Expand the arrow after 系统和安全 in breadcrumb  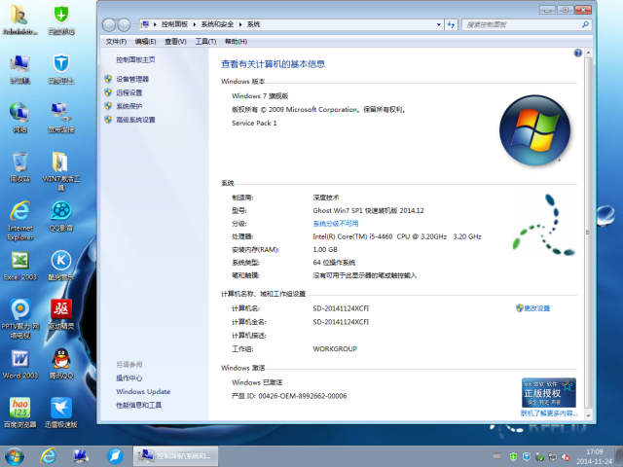point(240,24)
